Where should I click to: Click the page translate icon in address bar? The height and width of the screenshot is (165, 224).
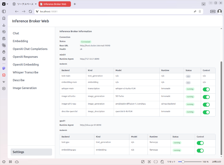click(x=195, y=11)
